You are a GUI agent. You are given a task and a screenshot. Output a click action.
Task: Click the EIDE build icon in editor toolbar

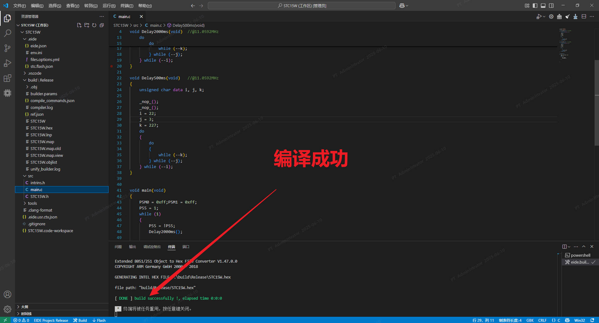point(559,16)
